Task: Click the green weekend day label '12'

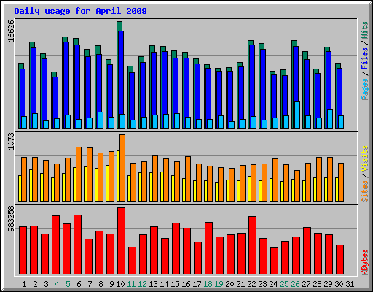Action: tap(142, 284)
